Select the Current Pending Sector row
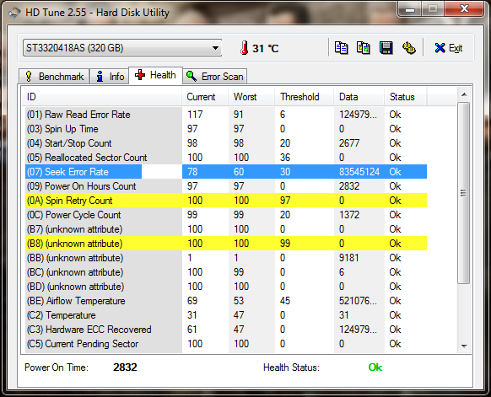 click(x=226, y=344)
